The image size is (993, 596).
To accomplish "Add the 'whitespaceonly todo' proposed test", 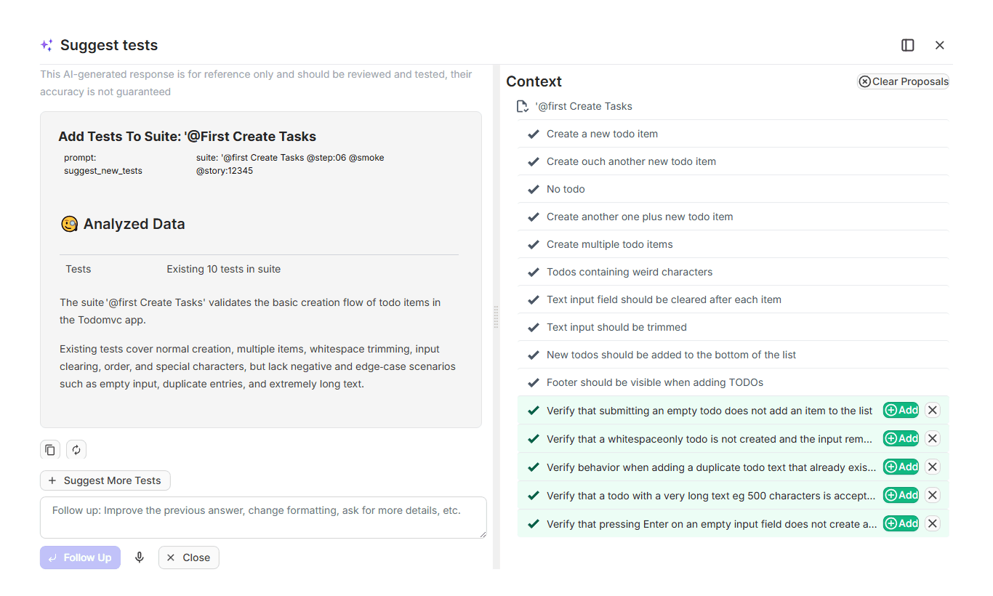I will [901, 439].
